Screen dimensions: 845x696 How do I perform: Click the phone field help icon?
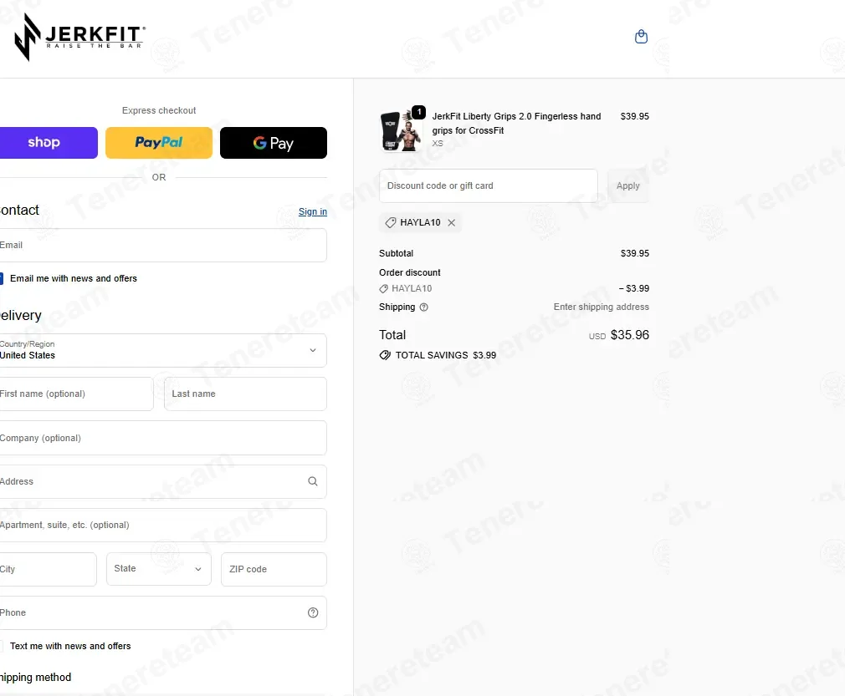[x=313, y=612]
